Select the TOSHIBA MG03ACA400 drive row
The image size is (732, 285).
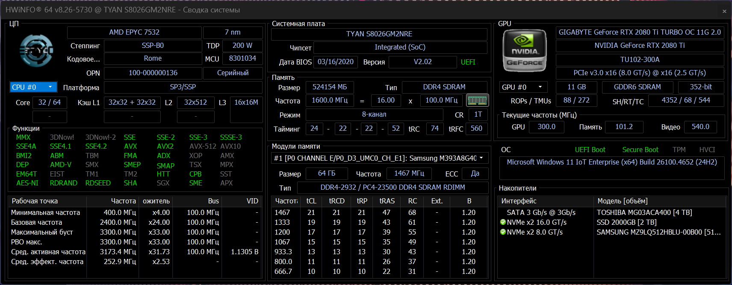(x=612, y=212)
